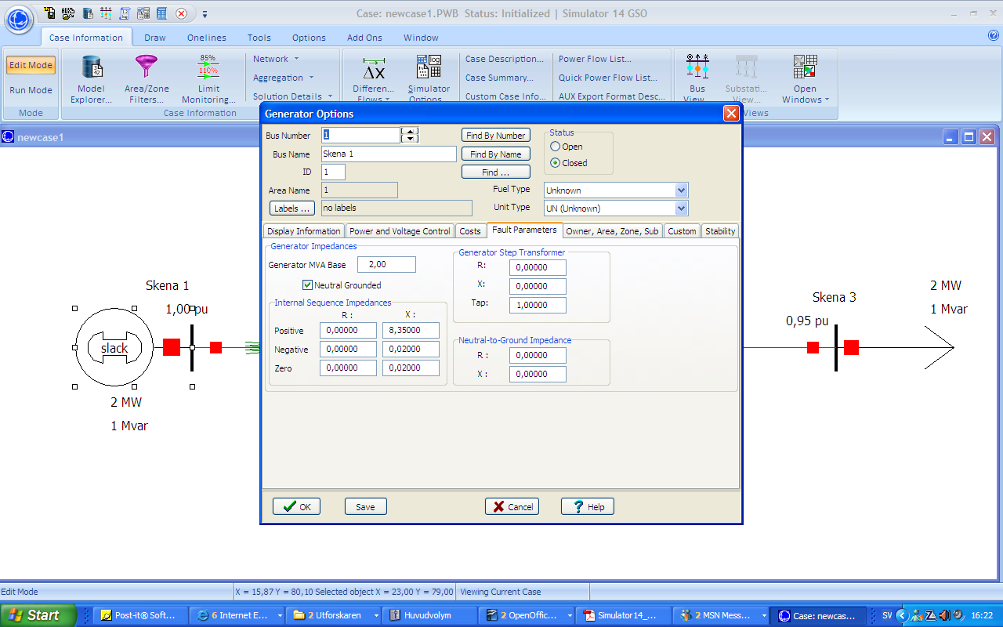1003x627 pixels.
Task: Click the Bus Name field showing Skena 1
Action: [x=389, y=154]
